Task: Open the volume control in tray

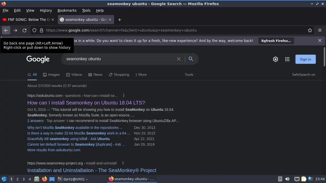Action: point(287,179)
